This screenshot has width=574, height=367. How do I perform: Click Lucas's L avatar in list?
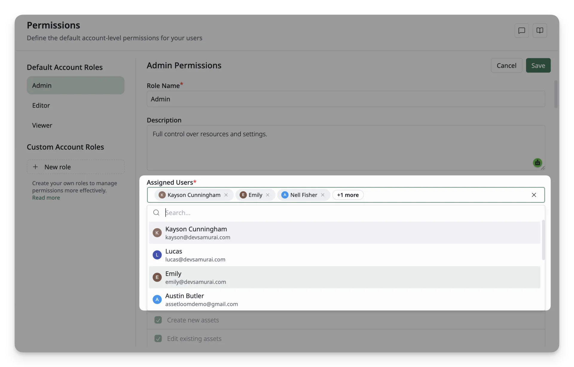coord(157,255)
